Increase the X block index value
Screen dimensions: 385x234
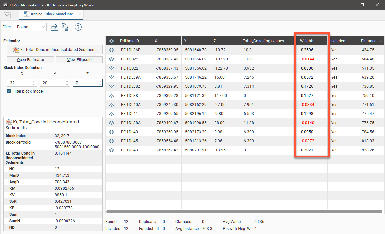point(34,81)
